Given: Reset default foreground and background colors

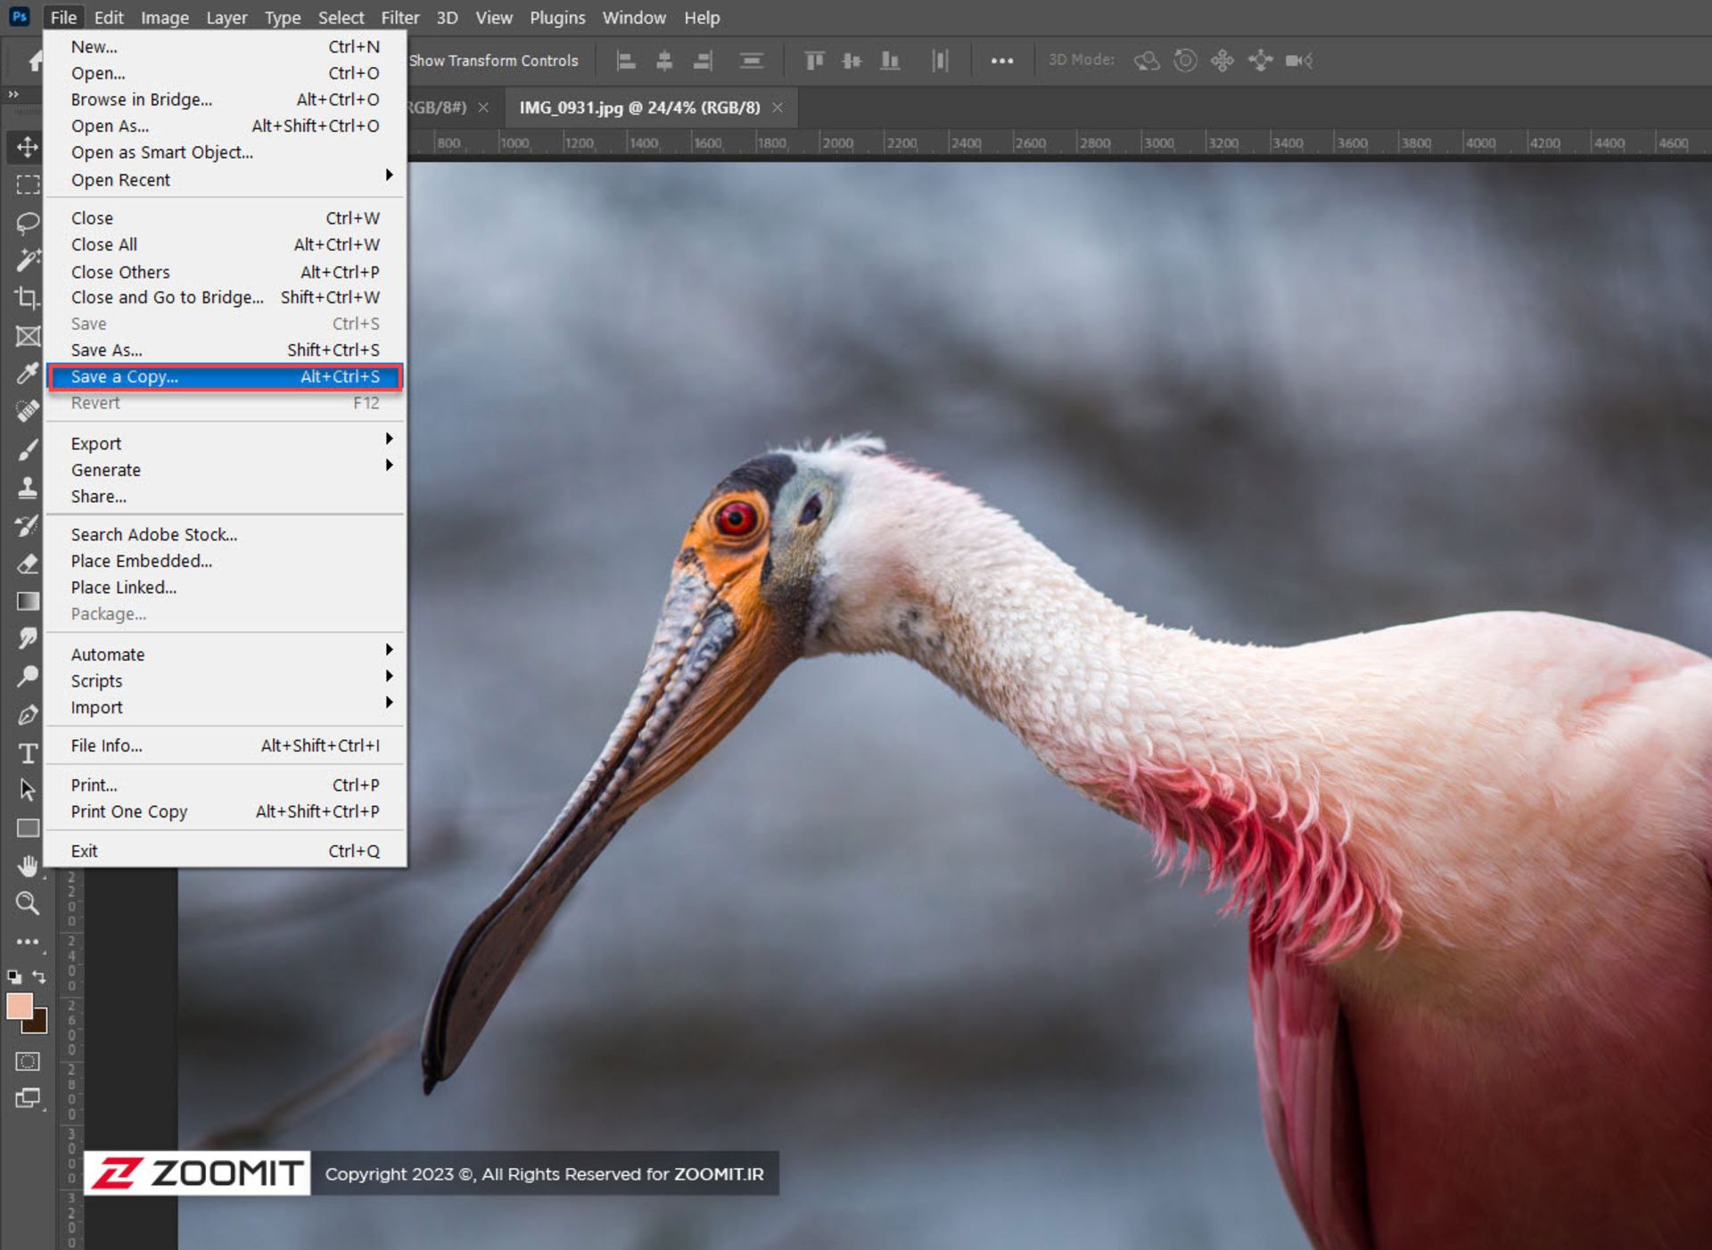Looking at the screenshot, I should pos(13,976).
